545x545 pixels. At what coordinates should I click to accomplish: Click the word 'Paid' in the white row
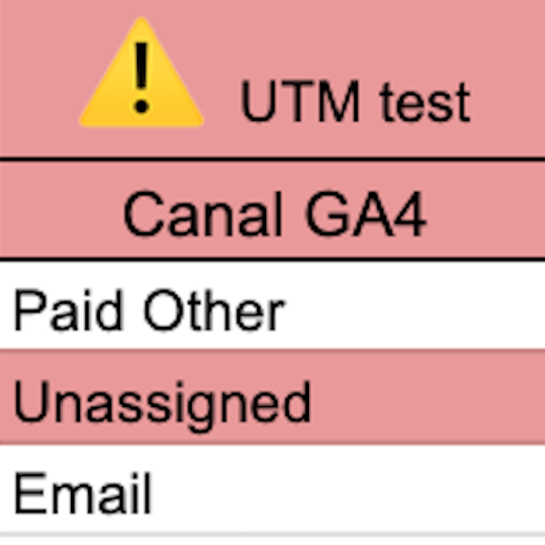pyautogui.click(x=69, y=311)
